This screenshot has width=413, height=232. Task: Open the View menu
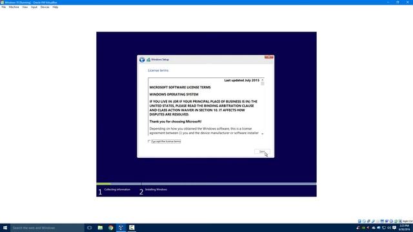[x=25, y=7]
